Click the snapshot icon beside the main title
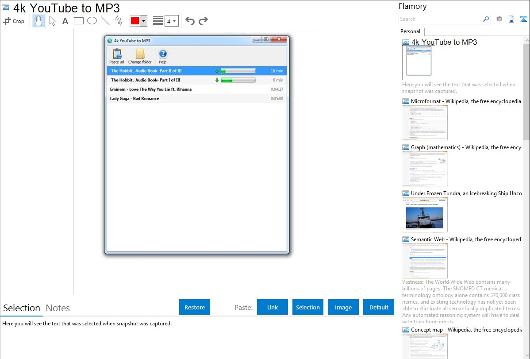This screenshot has height=359, width=530. point(6,8)
